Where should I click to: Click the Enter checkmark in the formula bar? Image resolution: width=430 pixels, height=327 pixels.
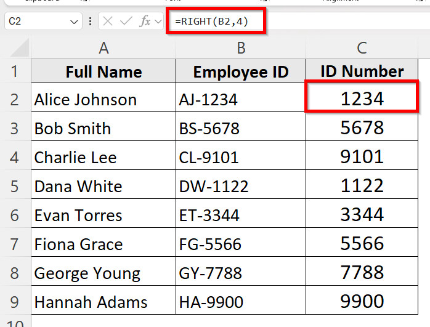[x=126, y=22]
